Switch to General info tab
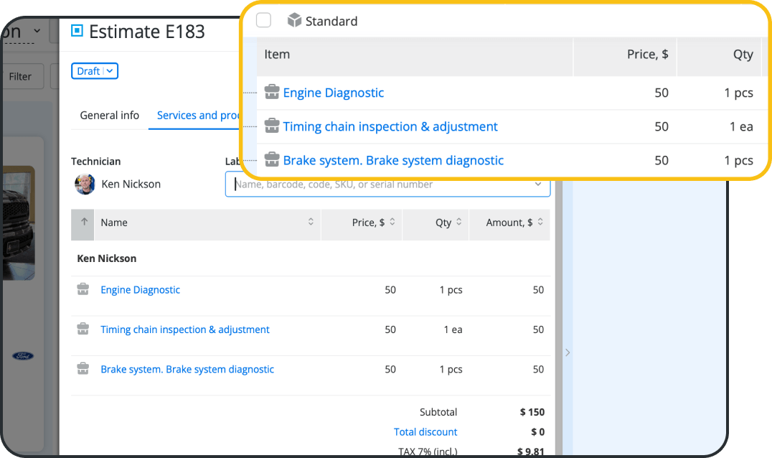Screen dimensions: 772x458 click(109, 116)
